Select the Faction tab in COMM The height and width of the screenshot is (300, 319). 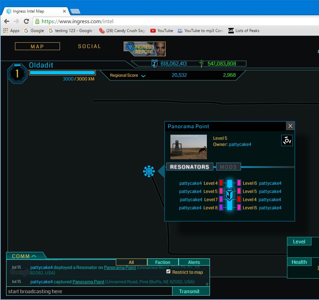[x=163, y=262]
